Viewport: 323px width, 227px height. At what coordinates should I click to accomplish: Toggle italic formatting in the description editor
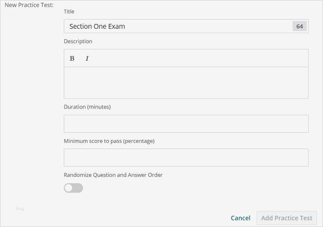(87, 58)
